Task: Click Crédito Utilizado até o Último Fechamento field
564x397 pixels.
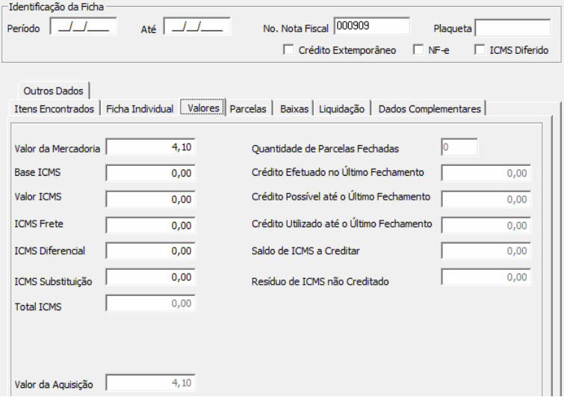Action: pos(486,225)
